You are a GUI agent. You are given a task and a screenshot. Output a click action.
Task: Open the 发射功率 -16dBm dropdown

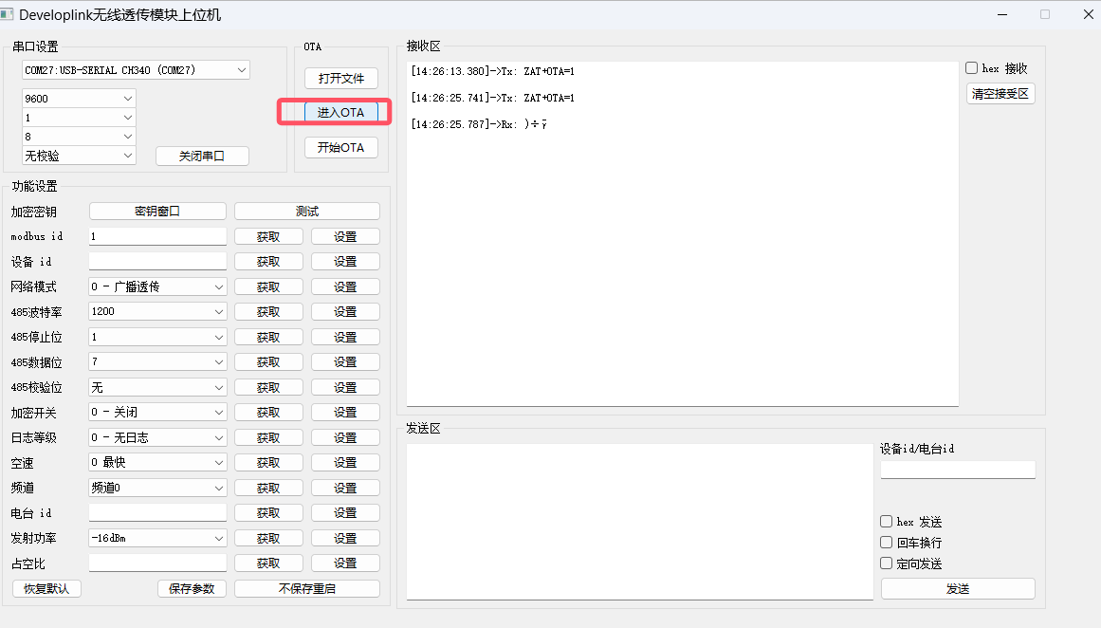(x=157, y=538)
